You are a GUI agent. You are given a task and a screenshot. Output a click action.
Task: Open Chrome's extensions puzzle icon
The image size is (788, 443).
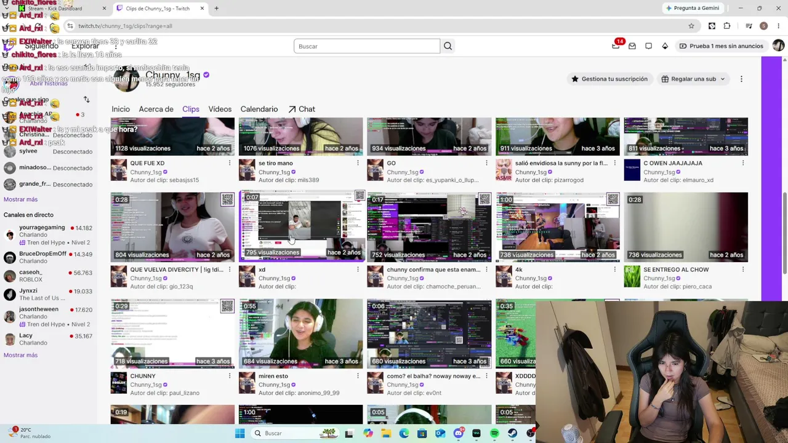click(727, 26)
